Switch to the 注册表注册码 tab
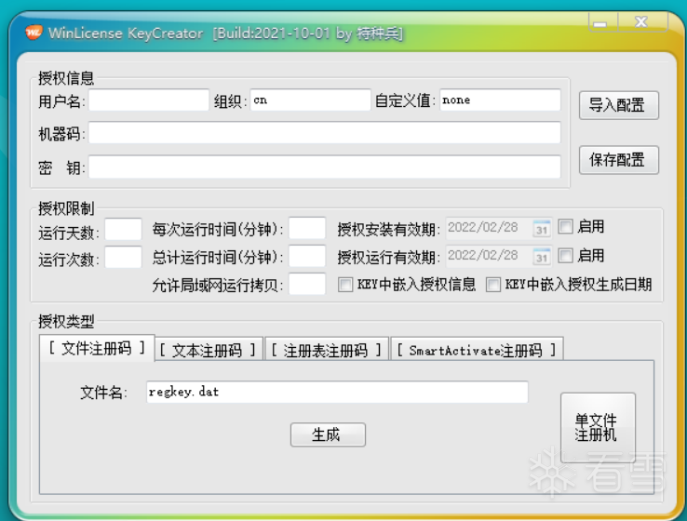Viewport: 687px width, 521px height. click(x=327, y=350)
